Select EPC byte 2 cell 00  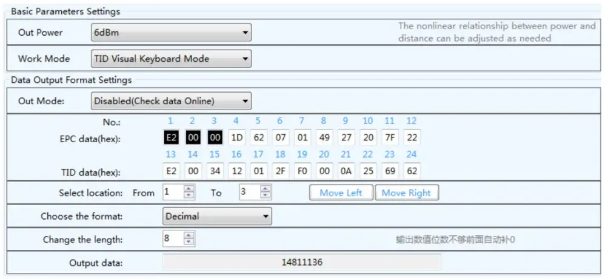coord(193,137)
